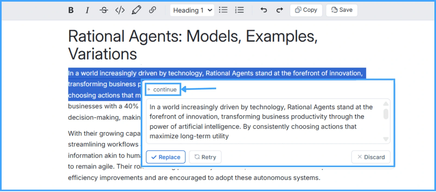Undo the last change
Viewport: 436px width, 192px height.
click(264, 10)
